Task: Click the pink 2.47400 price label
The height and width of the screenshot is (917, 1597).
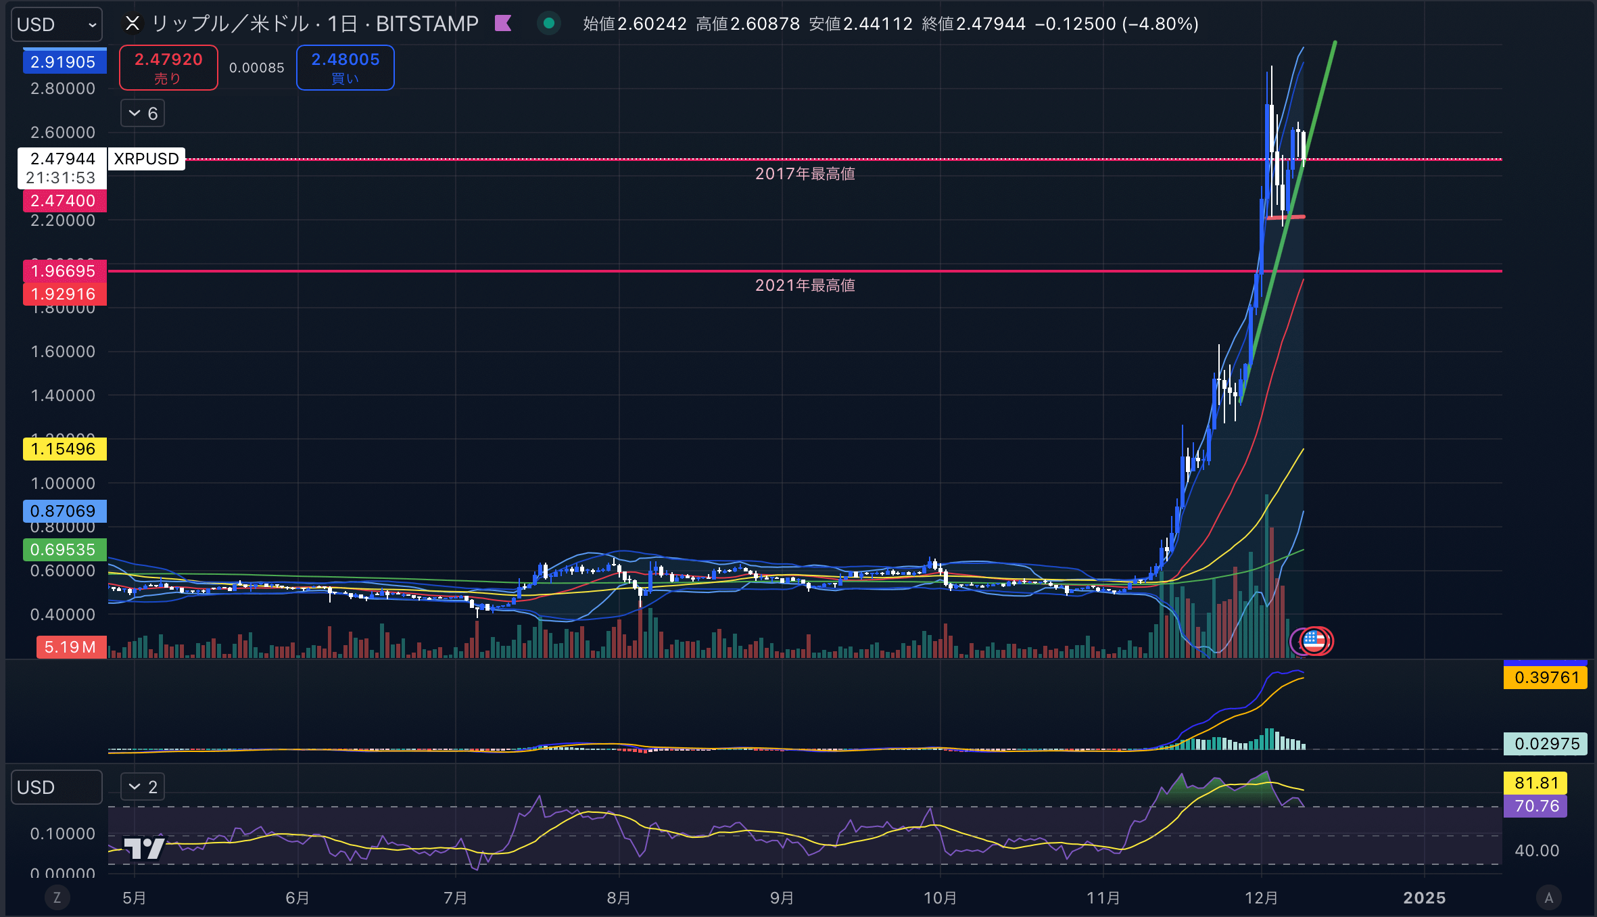Action: (65, 201)
